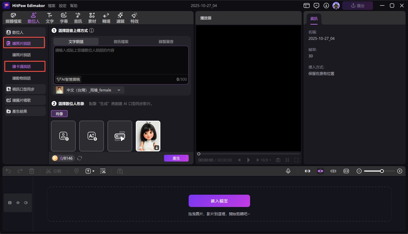Switch to the 音訊檔案 tab
This screenshot has height=234, width=408.
coord(121,41)
